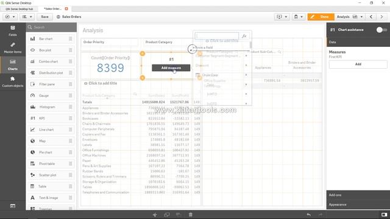Click the Bar chart icon

click(x=32, y=39)
